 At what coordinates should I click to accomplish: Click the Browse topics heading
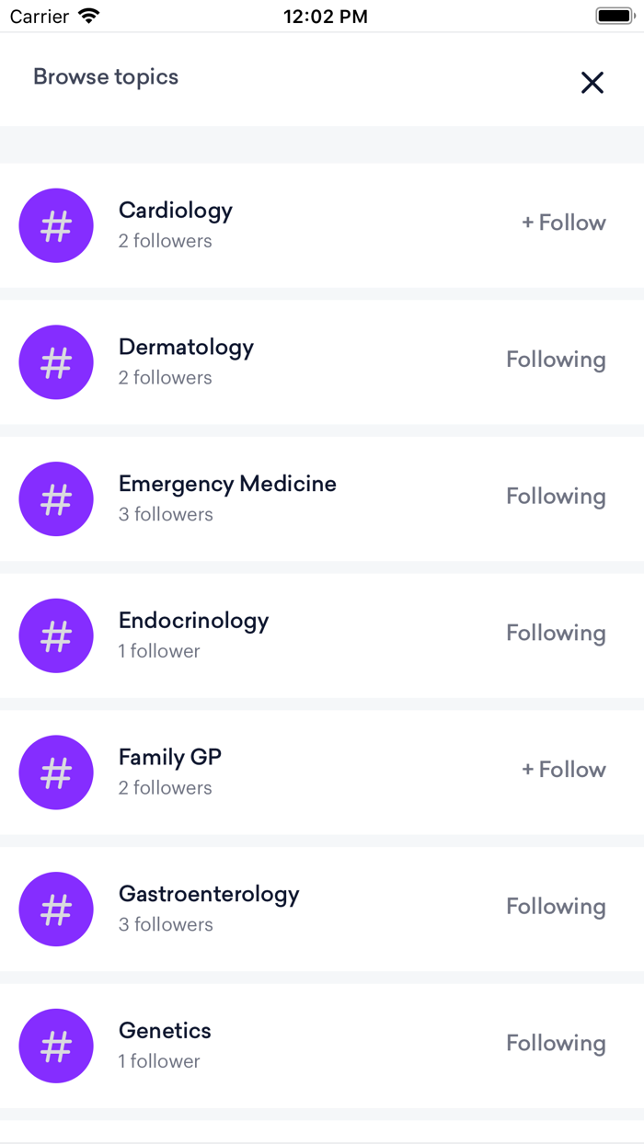105,77
